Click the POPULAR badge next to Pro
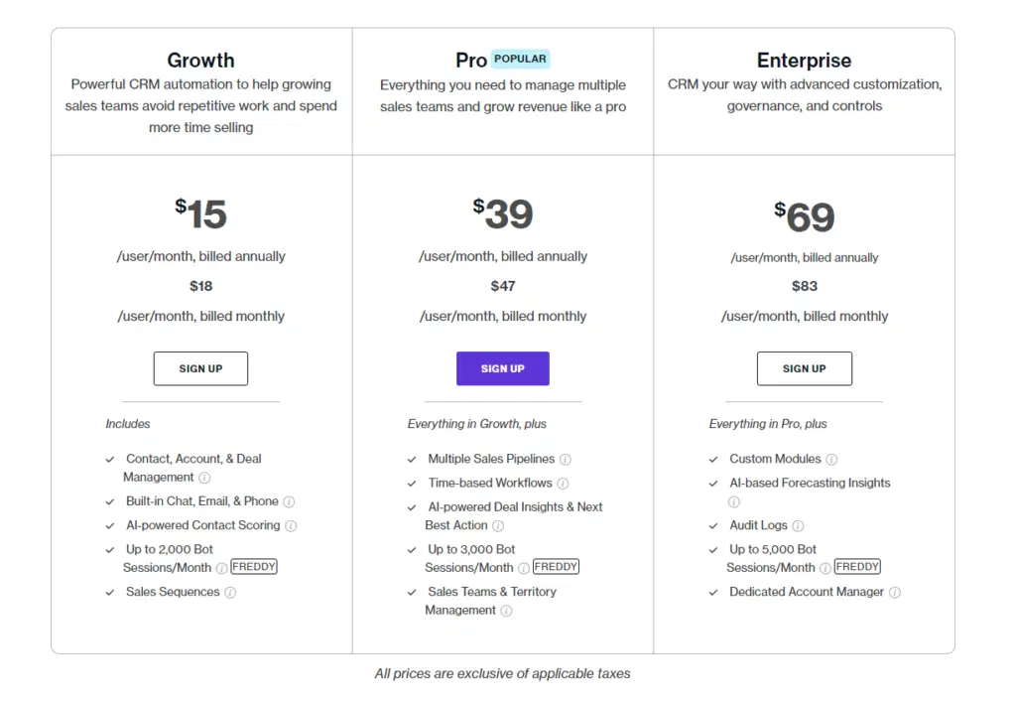 521,59
